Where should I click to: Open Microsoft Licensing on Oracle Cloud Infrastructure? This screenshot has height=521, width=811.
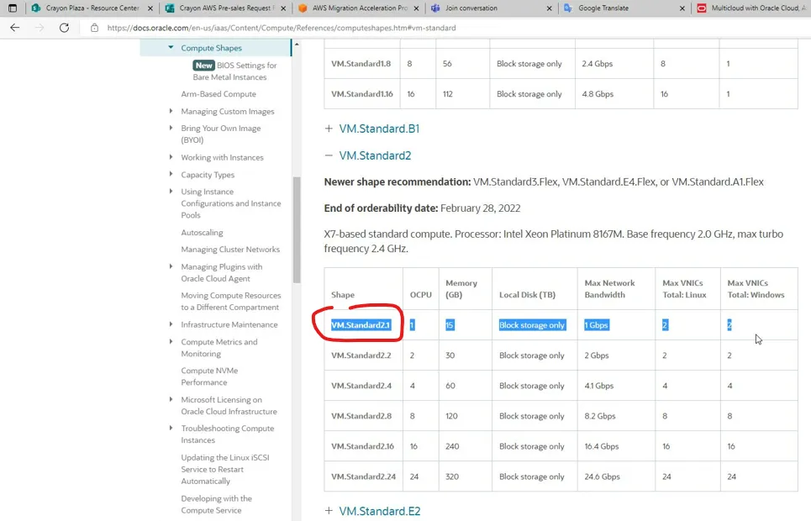(x=229, y=406)
